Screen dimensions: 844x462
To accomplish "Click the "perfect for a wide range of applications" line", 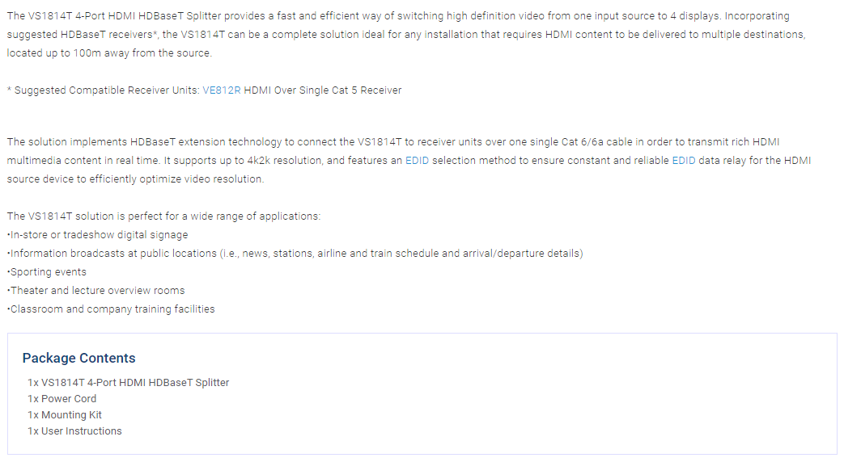I will [163, 216].
